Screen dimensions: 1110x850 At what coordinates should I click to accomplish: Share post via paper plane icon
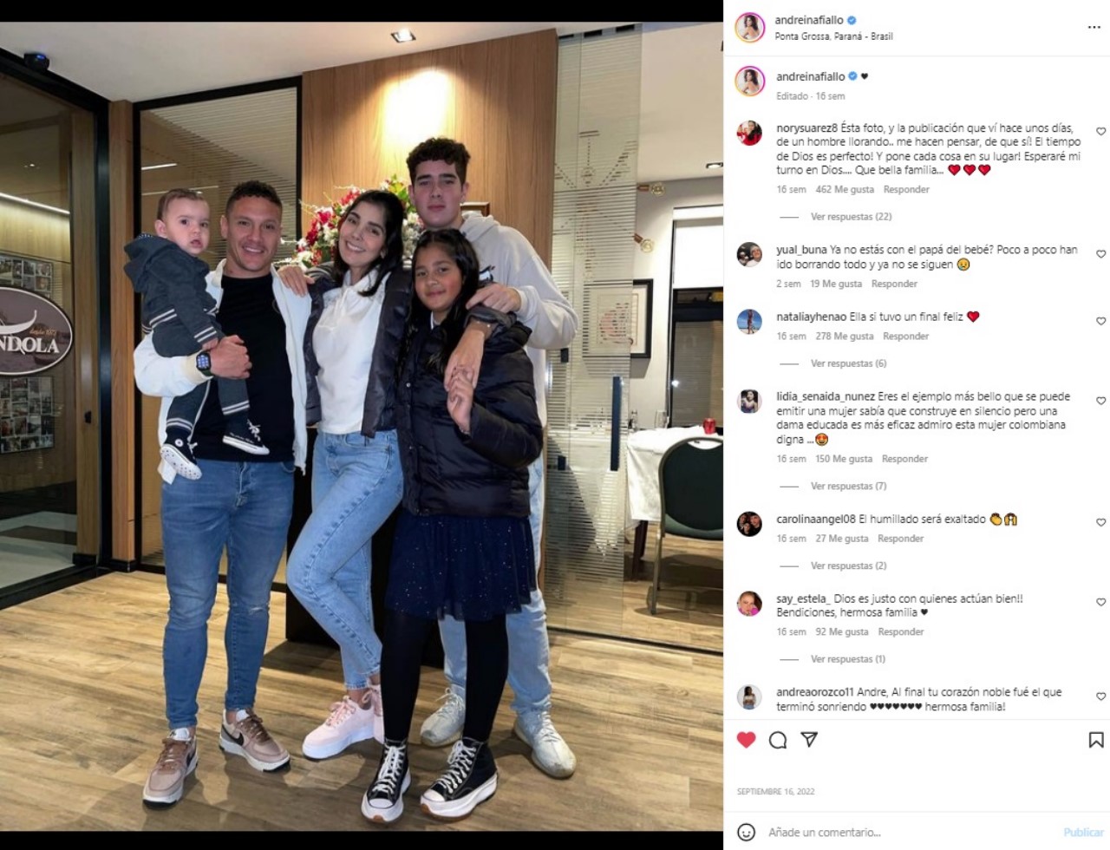(x=809, y=740)
